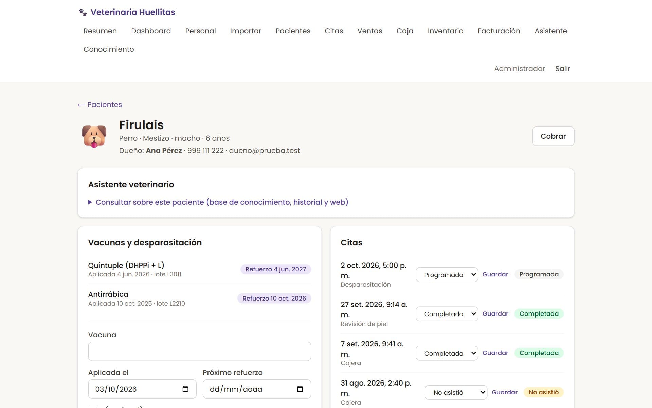Viewport: 652px width, 408px height.
Task: Go back via the ← Pacientes link
Action: coord(100,105)
